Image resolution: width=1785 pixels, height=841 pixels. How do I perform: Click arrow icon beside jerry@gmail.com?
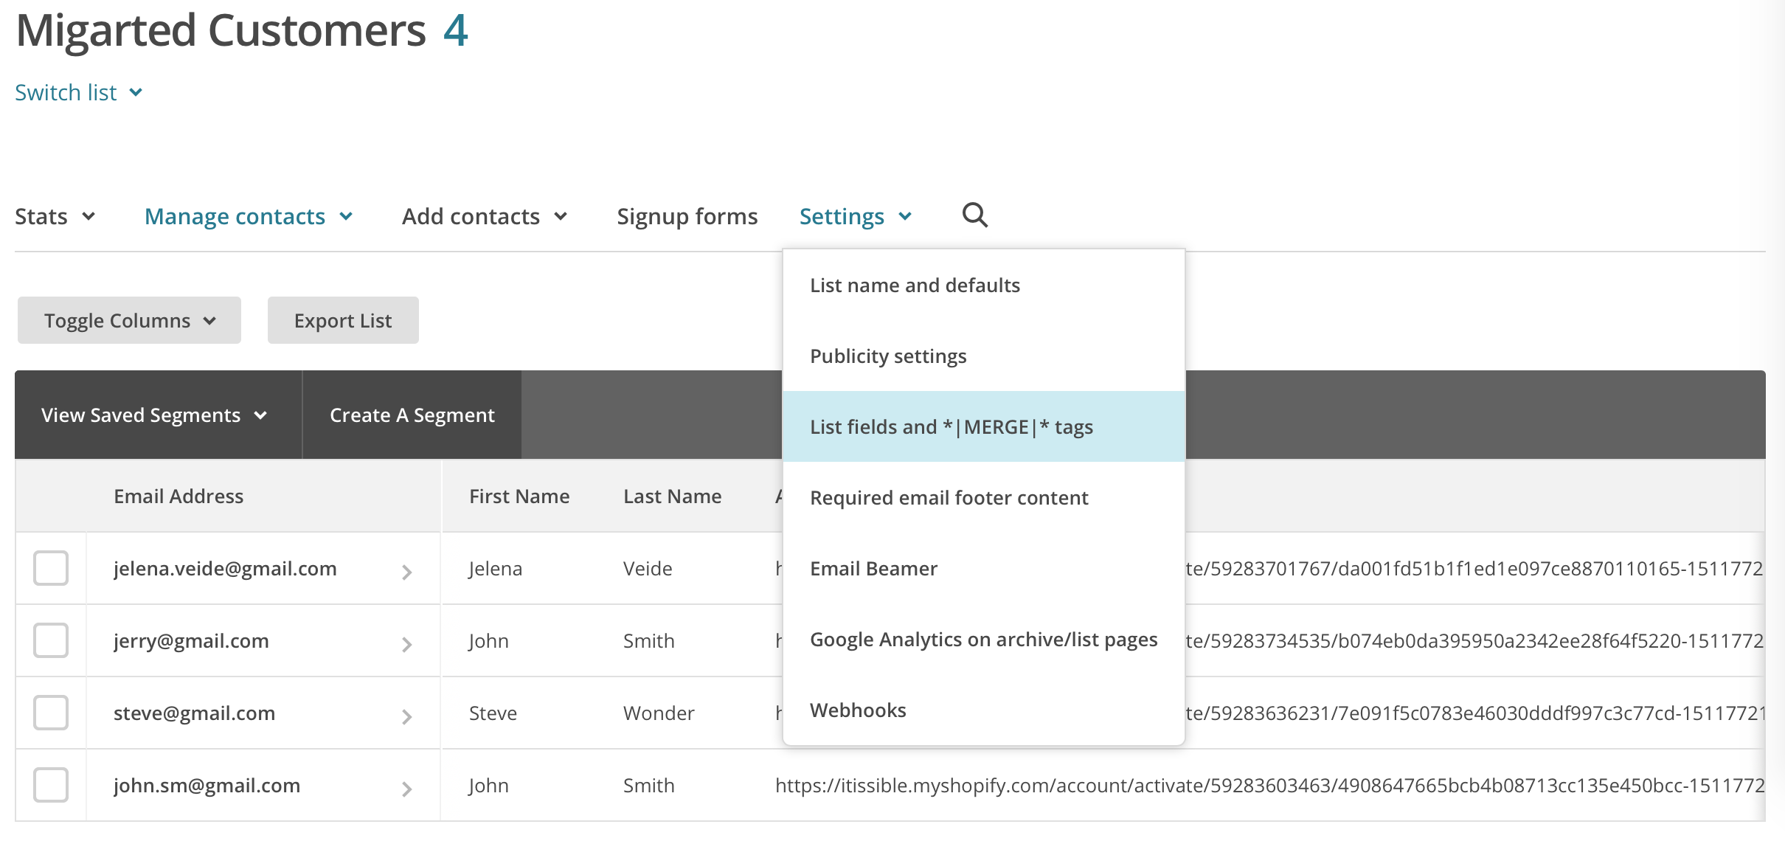406,644
